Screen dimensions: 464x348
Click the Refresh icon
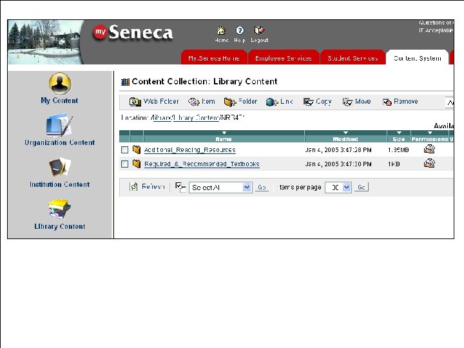point(133,187)
